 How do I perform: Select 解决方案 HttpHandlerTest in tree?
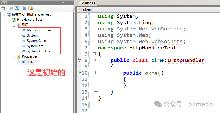pyautogui.click(x=31, y=14)
